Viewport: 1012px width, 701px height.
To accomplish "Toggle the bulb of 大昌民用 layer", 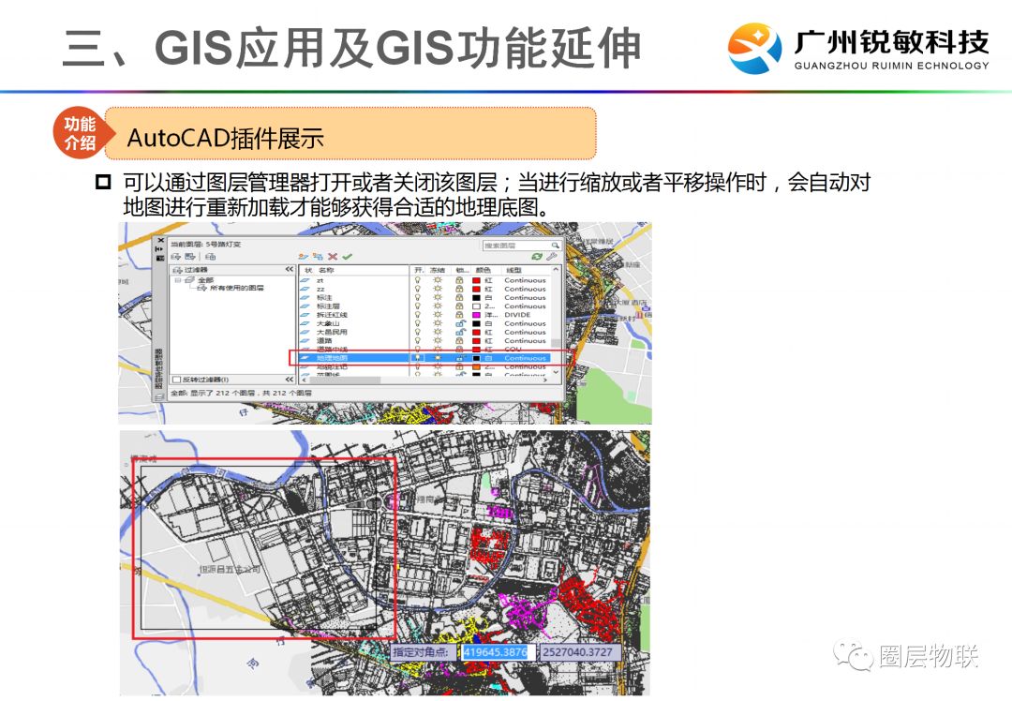I will (x=418, y=332).
